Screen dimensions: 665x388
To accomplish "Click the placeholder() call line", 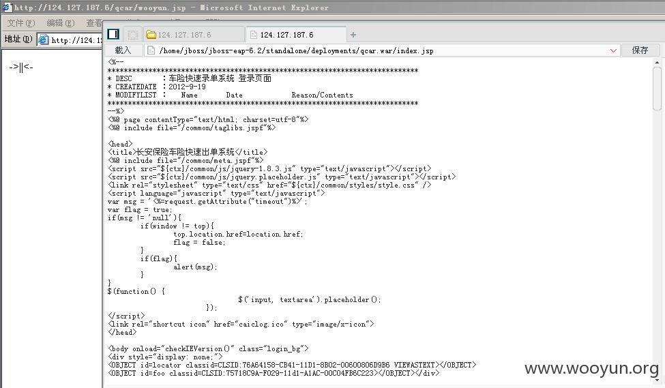I will click(310, 299).
